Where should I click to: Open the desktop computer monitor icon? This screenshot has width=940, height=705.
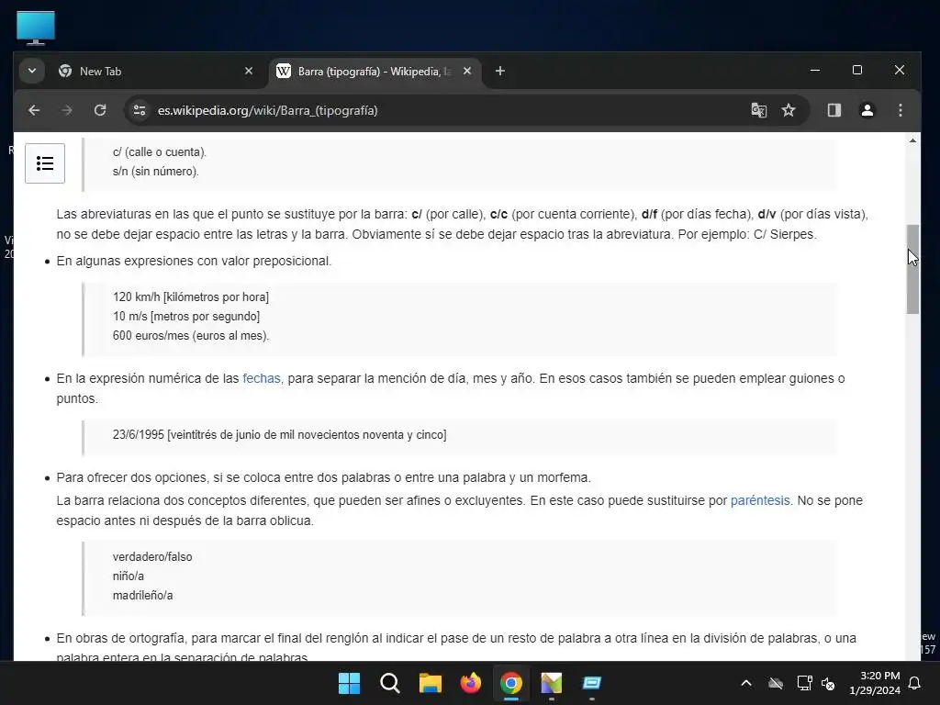point(36,28)
